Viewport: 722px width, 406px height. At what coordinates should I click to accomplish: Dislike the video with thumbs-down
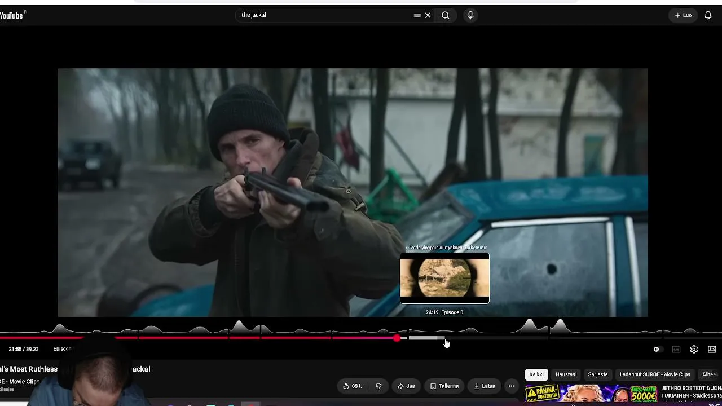point(379,386)
